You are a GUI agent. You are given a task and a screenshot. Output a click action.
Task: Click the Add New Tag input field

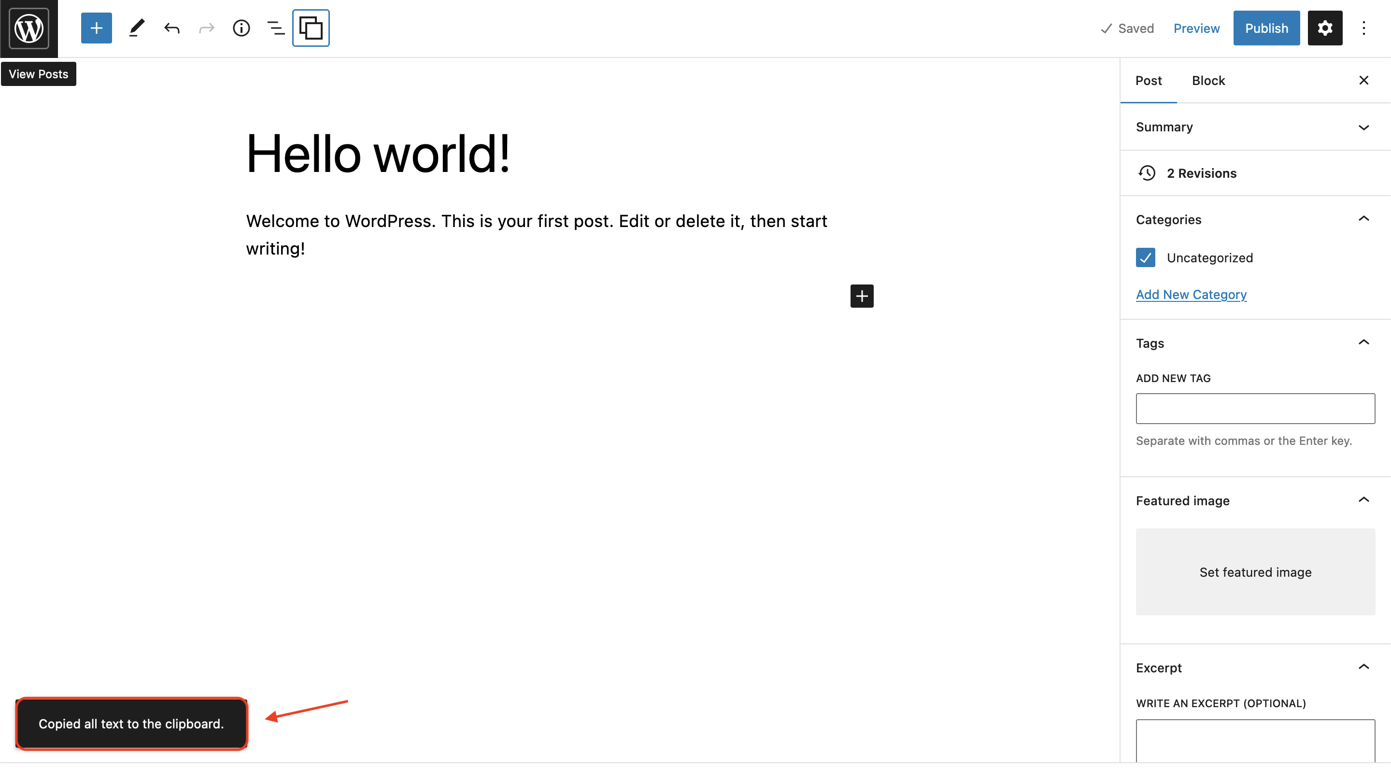1255,408
